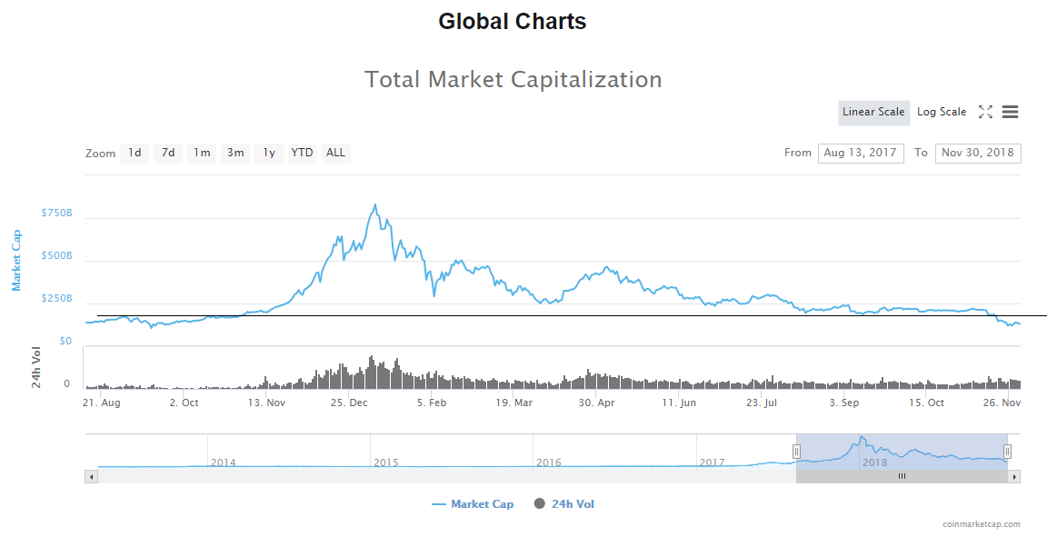Click the navigator scrollbar thumb
Screen dimensions: 1047x547
click(x=902, y=476)
